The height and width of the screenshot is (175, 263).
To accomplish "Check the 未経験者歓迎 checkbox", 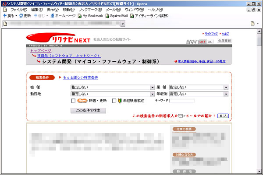I will coord(114,101).
